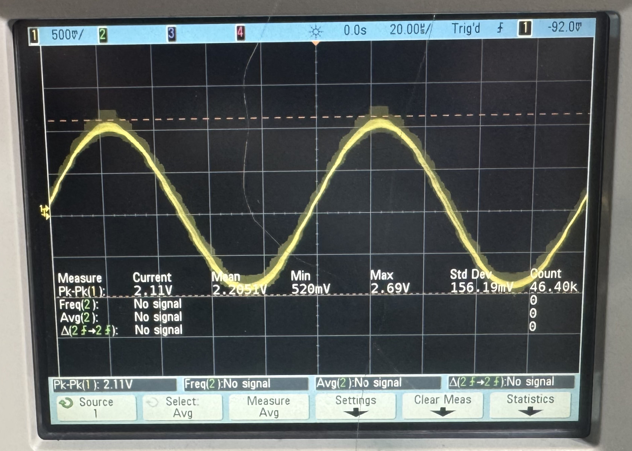
Task: Click the Source 1 softkey
Action: (x=97, y=408)
